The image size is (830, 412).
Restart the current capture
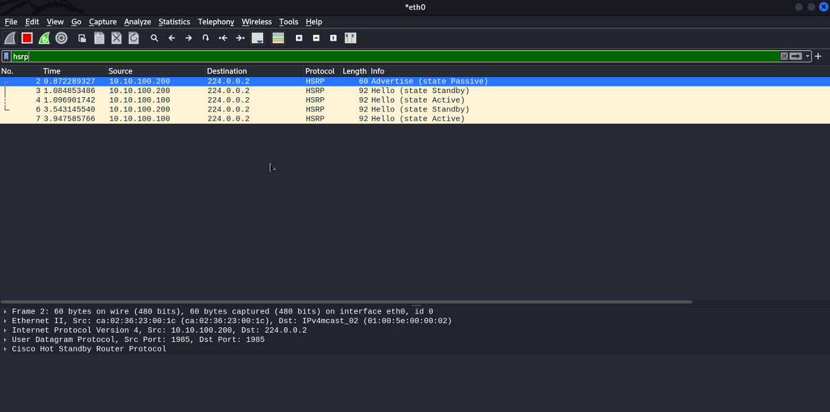point(44,38)
